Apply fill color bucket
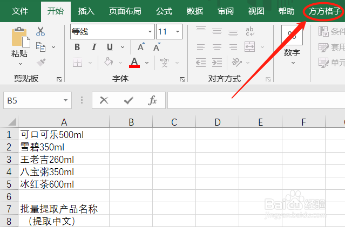Image resolution: width=345 pixels, height=227 pixels. [x=109, y=63]
